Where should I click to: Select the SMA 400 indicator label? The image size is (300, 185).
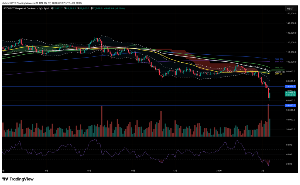(x=279, y=62)
